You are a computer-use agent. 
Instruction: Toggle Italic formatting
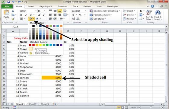click(26, 15)
